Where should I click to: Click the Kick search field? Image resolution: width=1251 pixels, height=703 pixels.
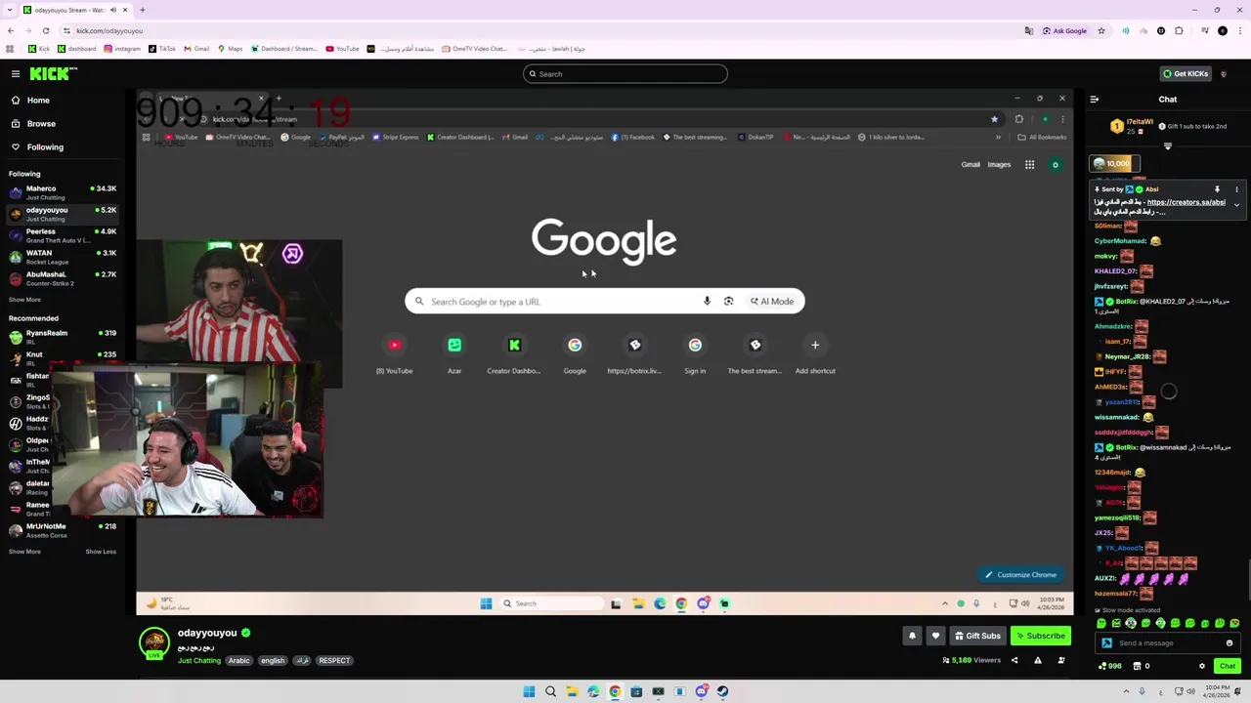click(x=625, y=73)
